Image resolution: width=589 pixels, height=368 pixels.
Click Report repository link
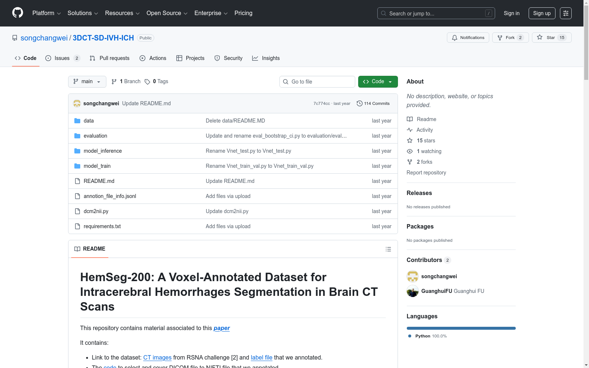tap(426, 173)
